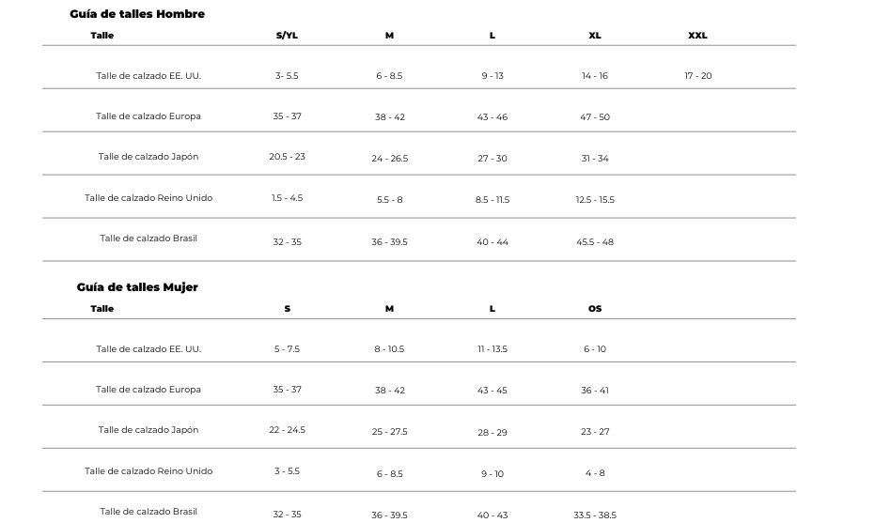Select the 40 - 44 Brazil size cell
Viewport: 891px width, 523px height.
(x=492, y=242)
